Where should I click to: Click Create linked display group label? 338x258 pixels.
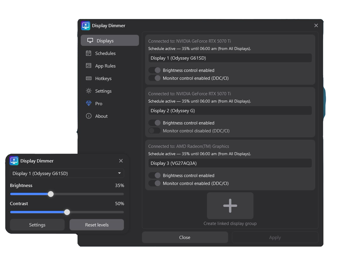[230, 224]
